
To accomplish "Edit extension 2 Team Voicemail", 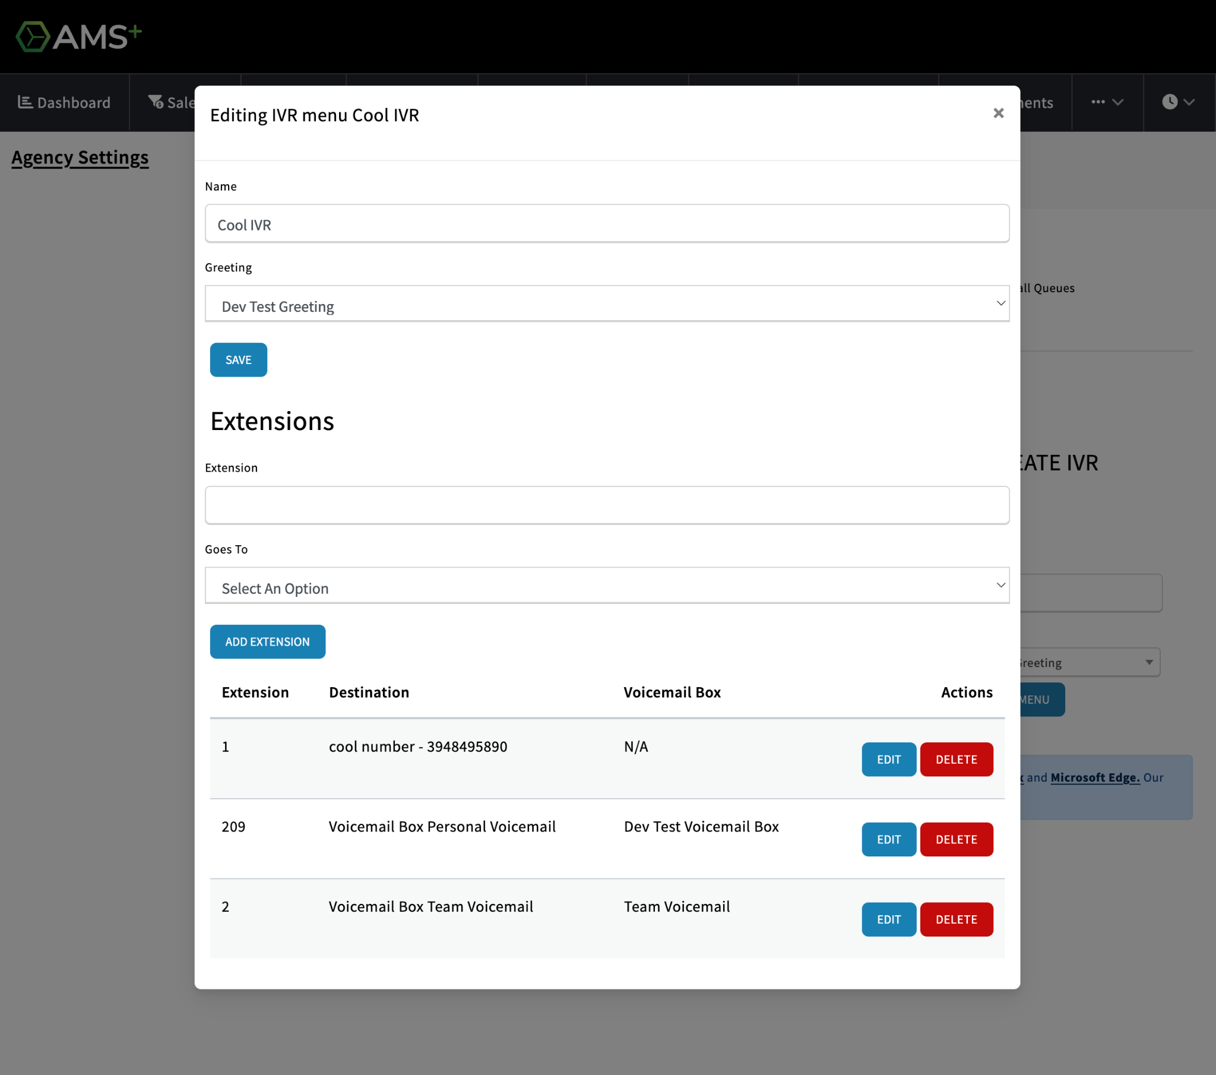I will click(x=889, y=919).
